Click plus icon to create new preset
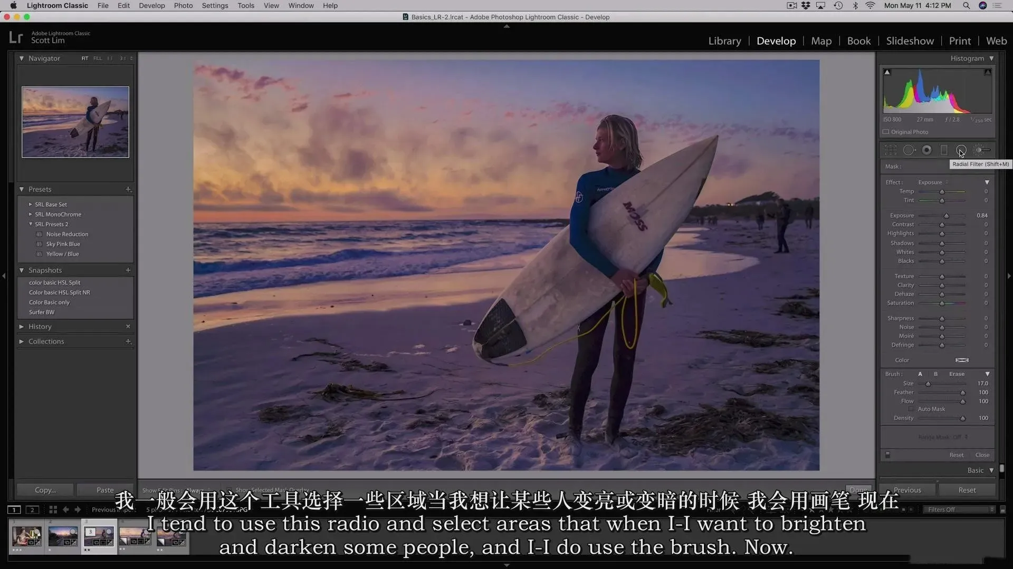The image size is (1013, 569). point(128,189)
